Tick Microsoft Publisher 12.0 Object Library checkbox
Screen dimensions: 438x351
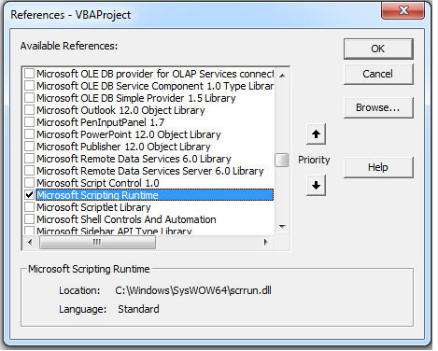(x=29, y=147)
